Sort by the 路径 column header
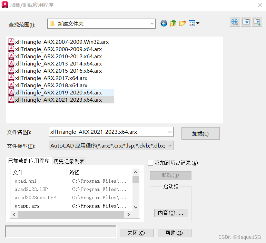This screenshot has width=266, height=243. [x=100, y=172]
